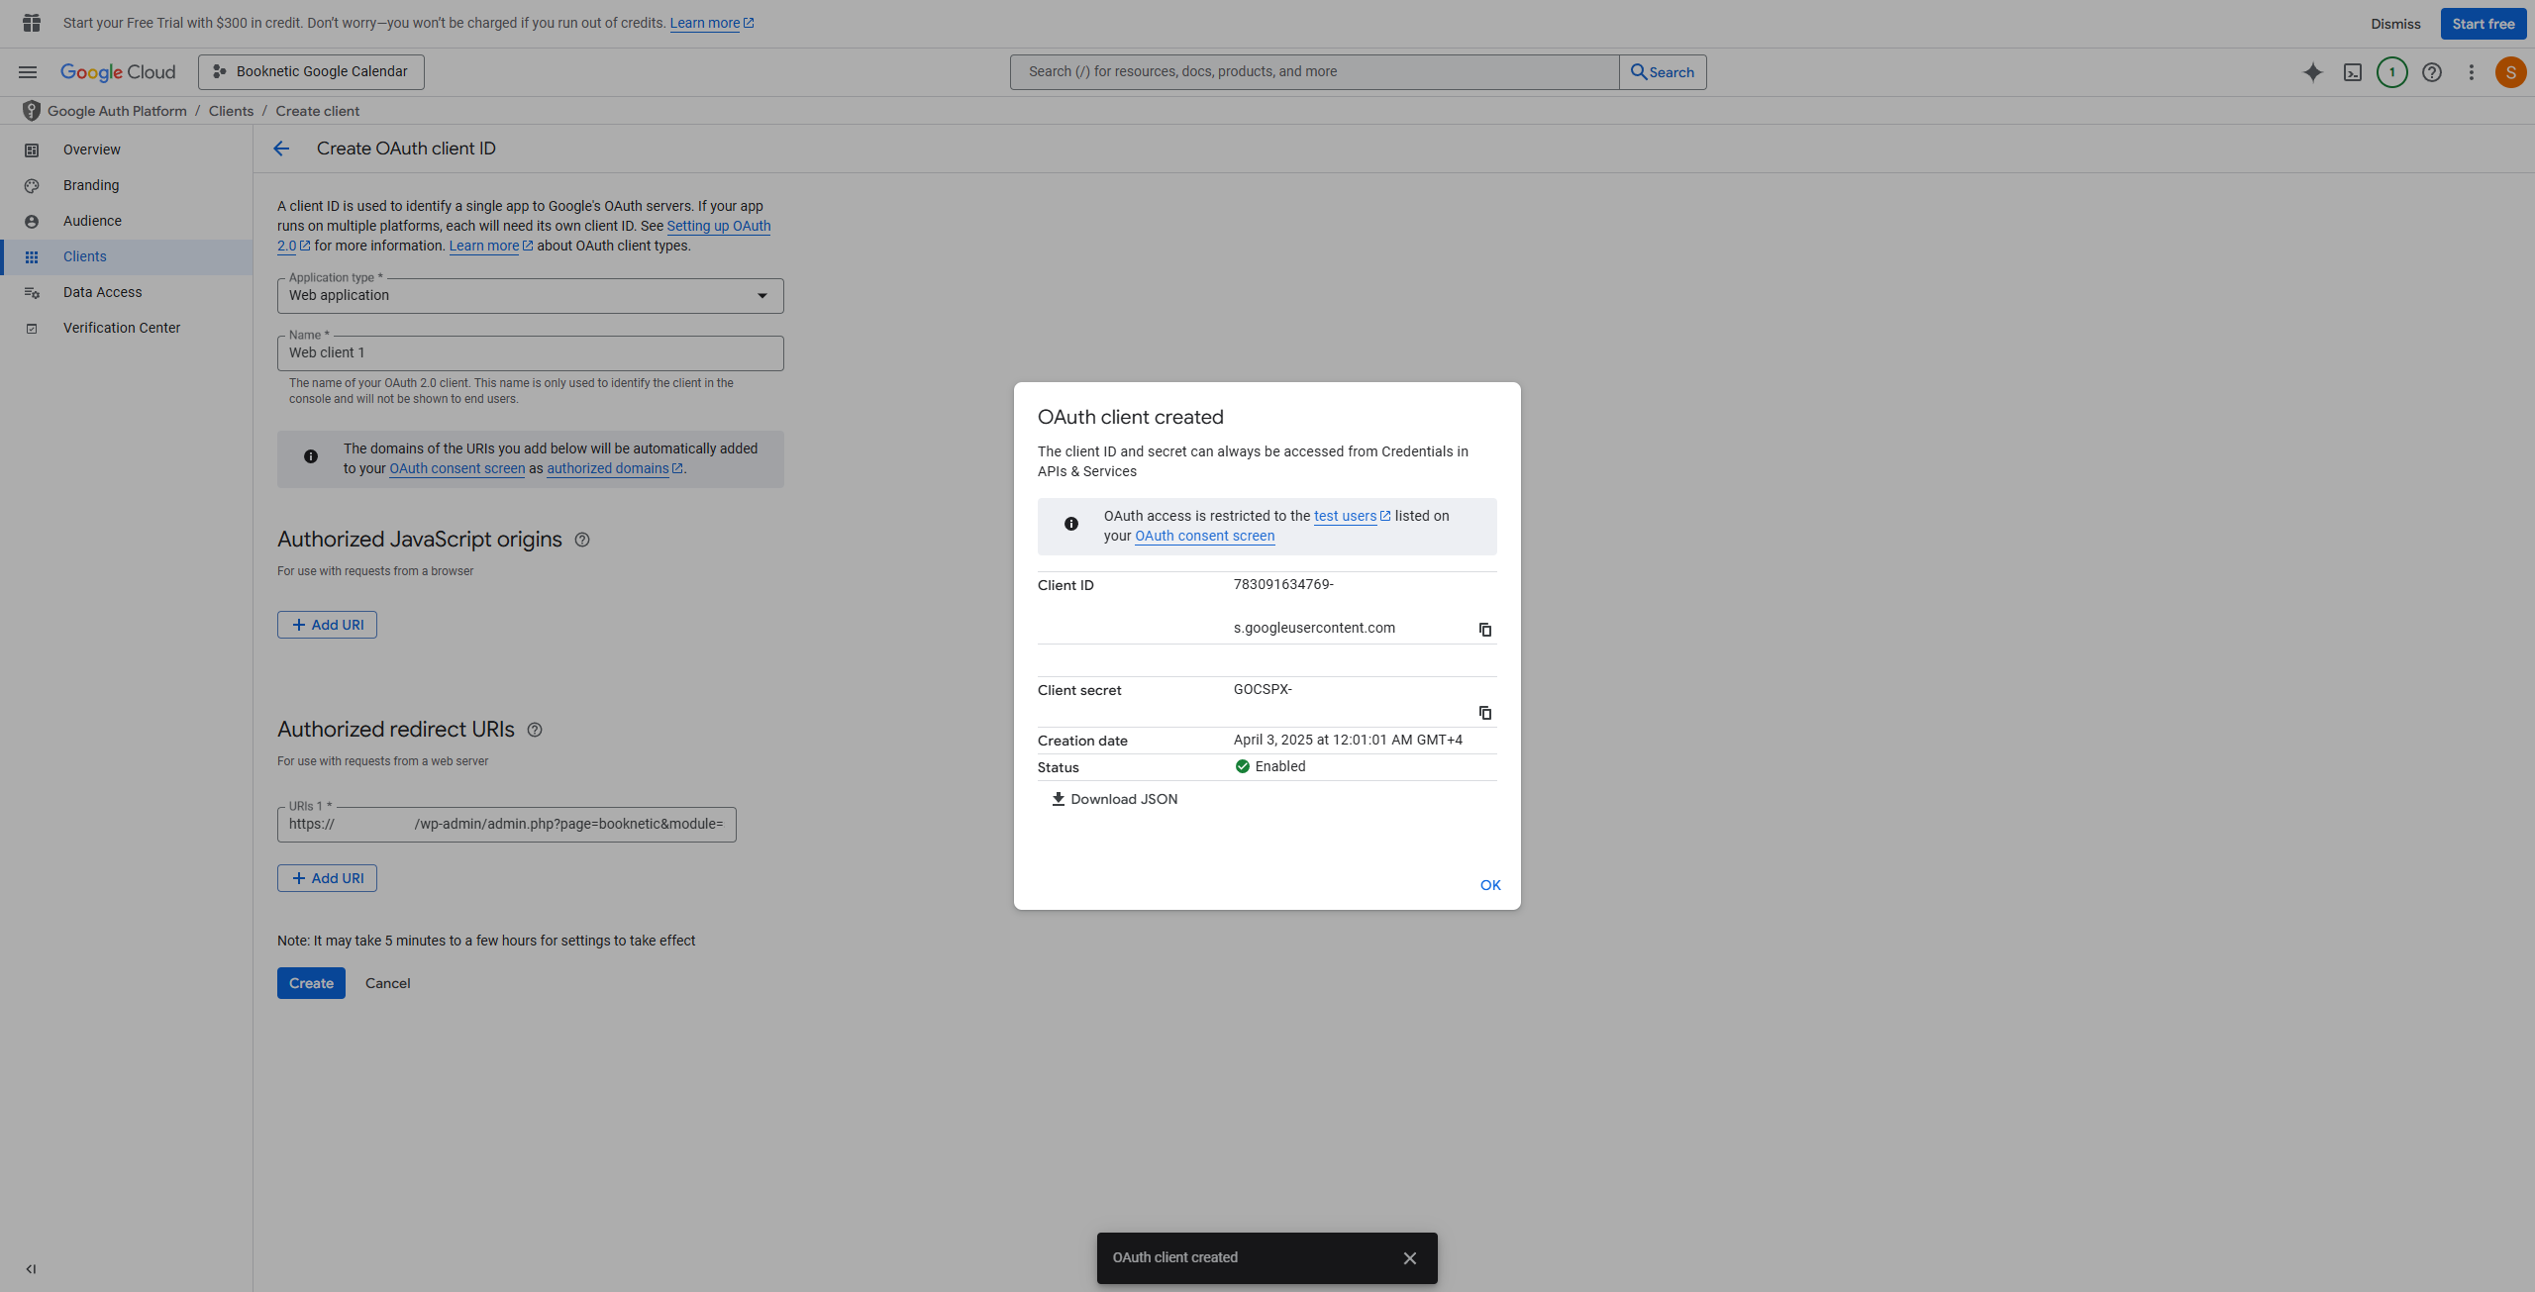Image resolution: width=2535 pixels, height=1292 pixels.
Task: Collapse the sidebar navigation panel
Action: pyautogui.click(x=31, y=1269)
